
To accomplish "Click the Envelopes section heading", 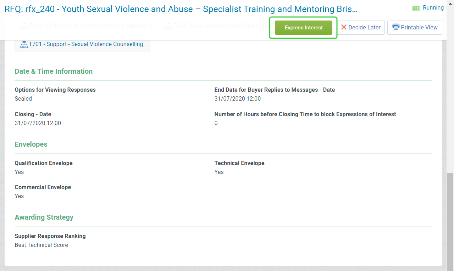I will tap(31, 144).
